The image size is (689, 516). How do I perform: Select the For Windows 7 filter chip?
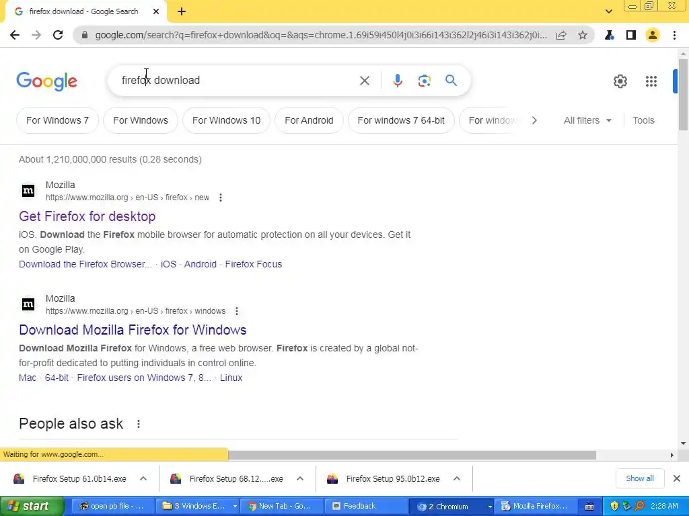tap(58, 120)
